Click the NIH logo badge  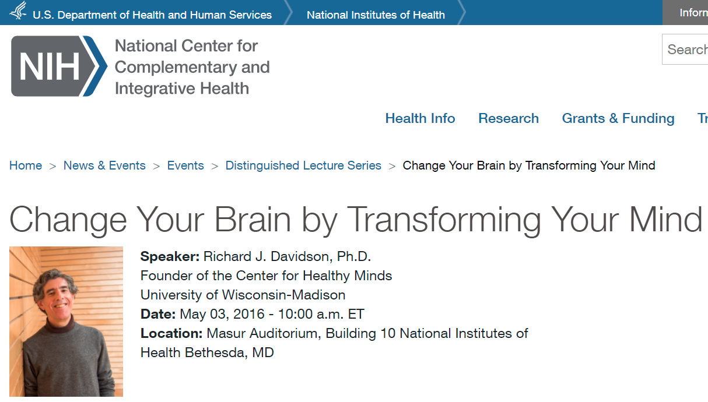(x=59, y=66)
